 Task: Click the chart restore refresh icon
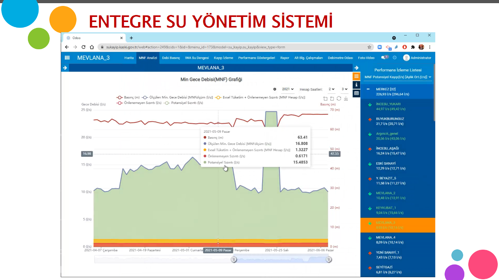[339, 98]
